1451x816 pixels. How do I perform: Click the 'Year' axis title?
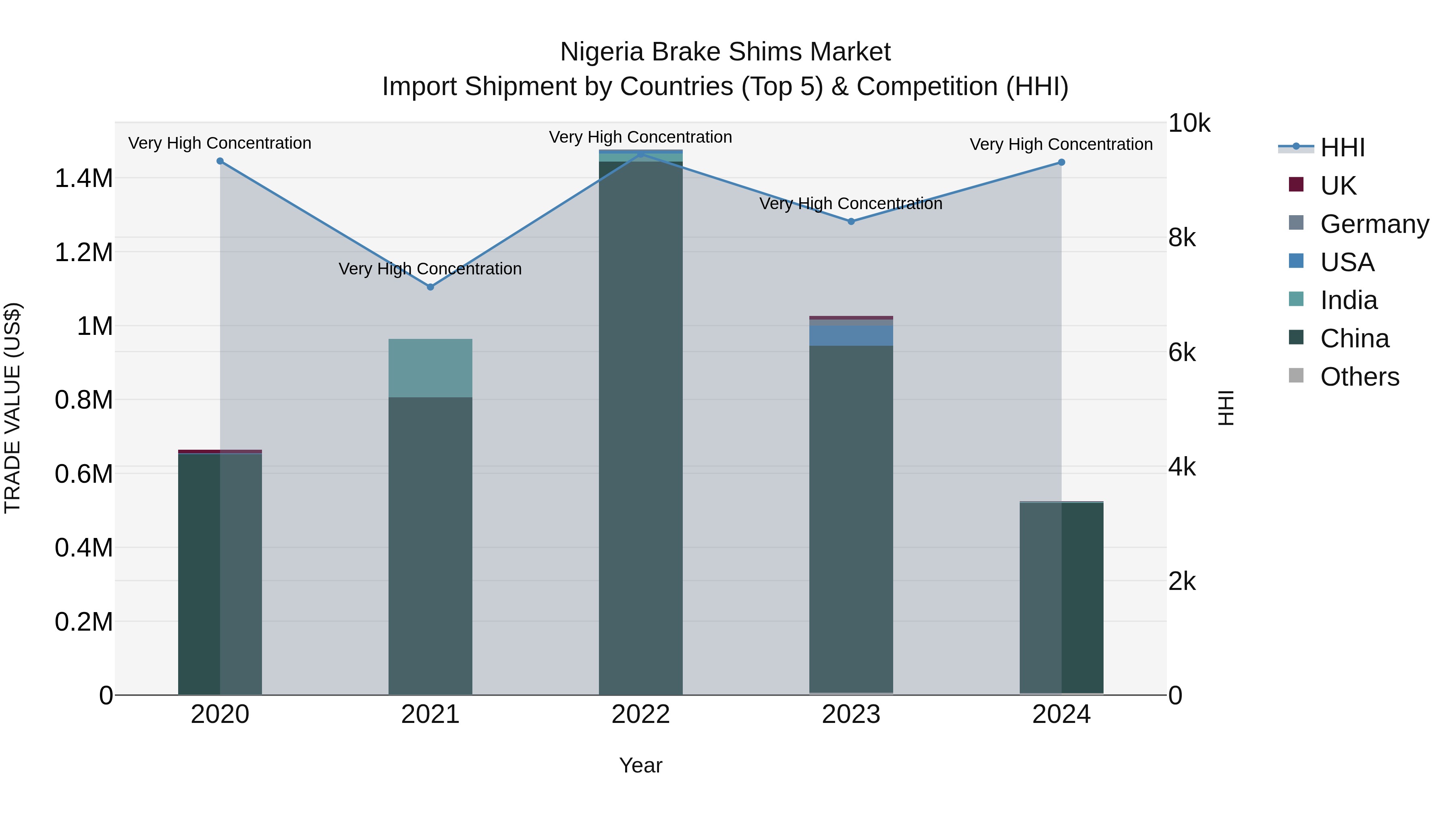(x=641, y=766)
